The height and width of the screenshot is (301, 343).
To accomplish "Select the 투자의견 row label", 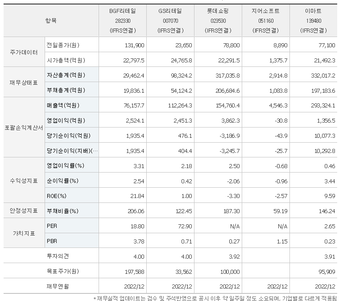I will coord(58,256).
